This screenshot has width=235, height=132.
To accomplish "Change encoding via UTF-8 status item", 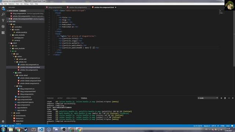I will [214, 126].
